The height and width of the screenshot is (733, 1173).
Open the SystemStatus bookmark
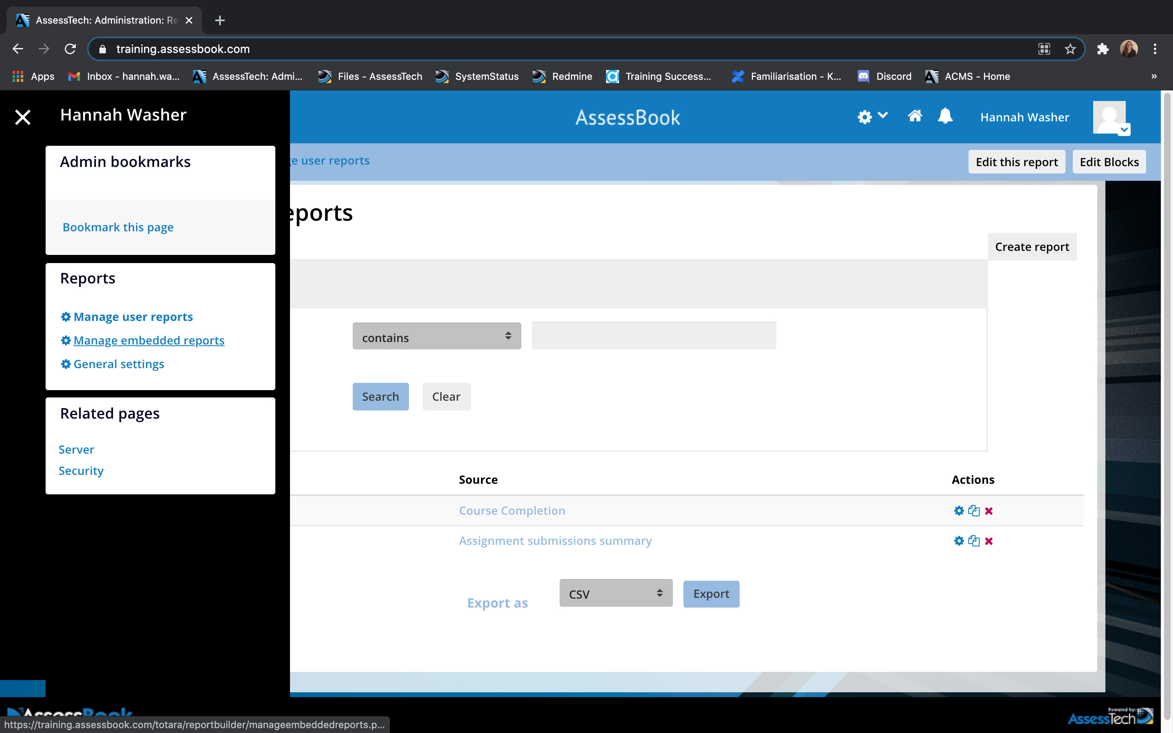coord(477,76)
